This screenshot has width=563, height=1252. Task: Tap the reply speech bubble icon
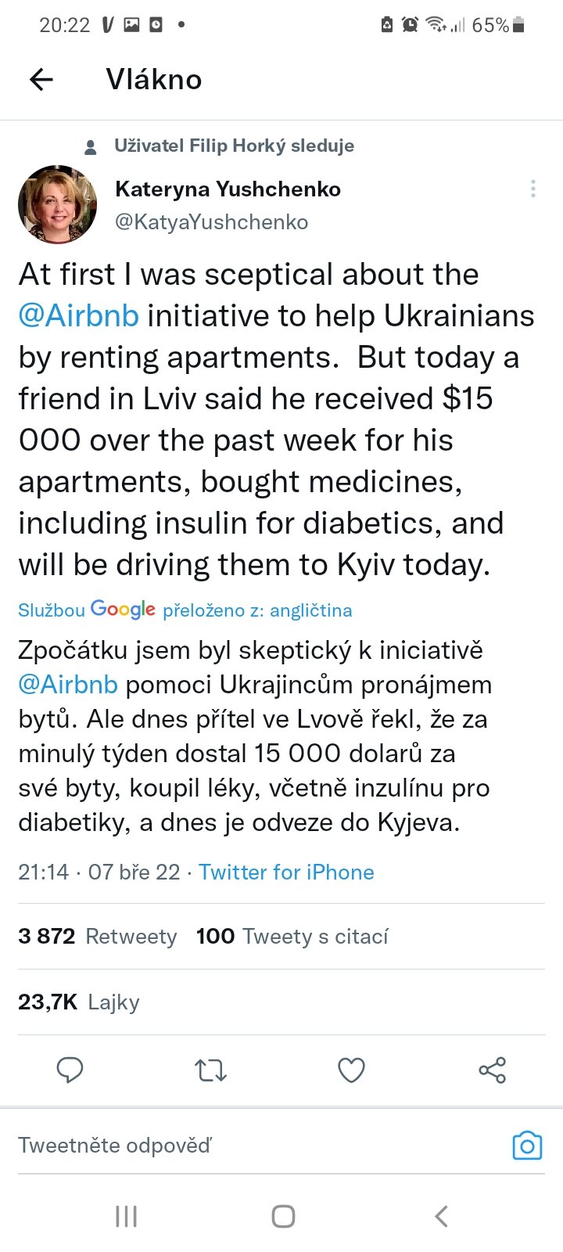(x=70, y=1070)
